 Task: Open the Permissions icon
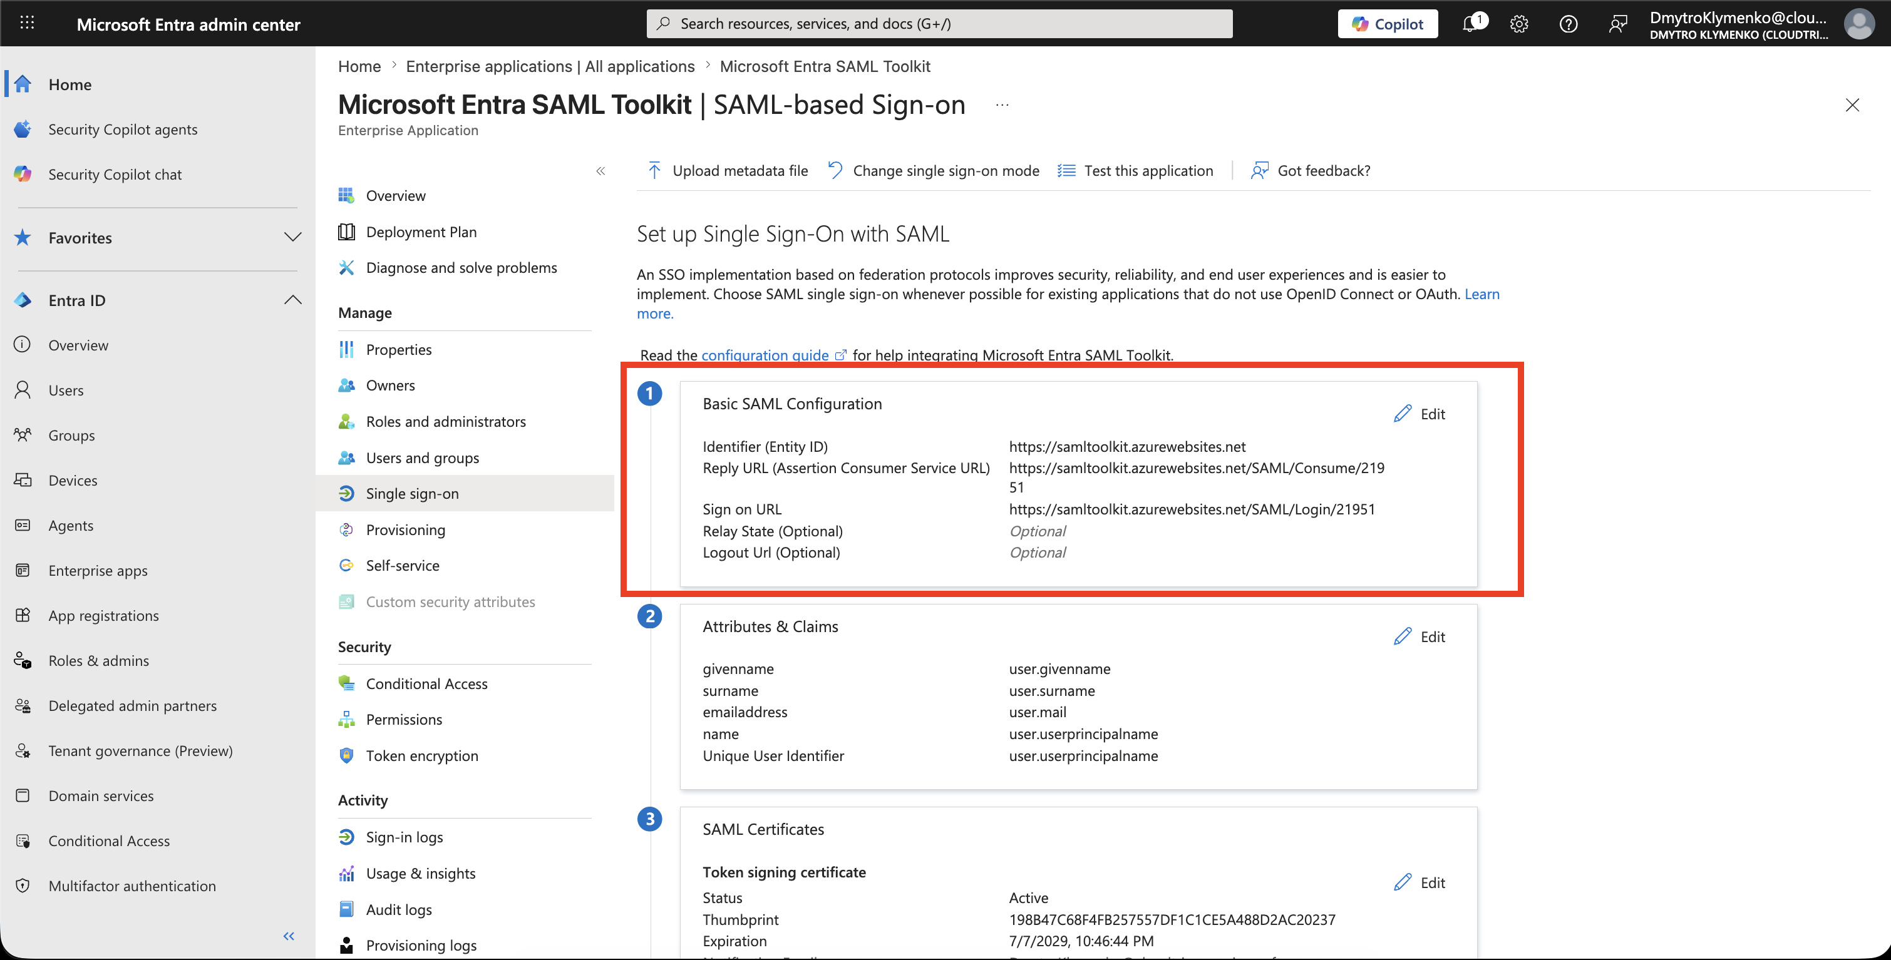[x=346, y=719]
